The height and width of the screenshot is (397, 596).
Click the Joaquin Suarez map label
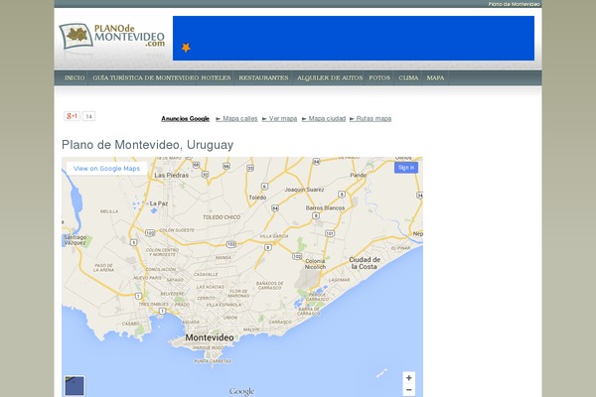tap(305, 190)
